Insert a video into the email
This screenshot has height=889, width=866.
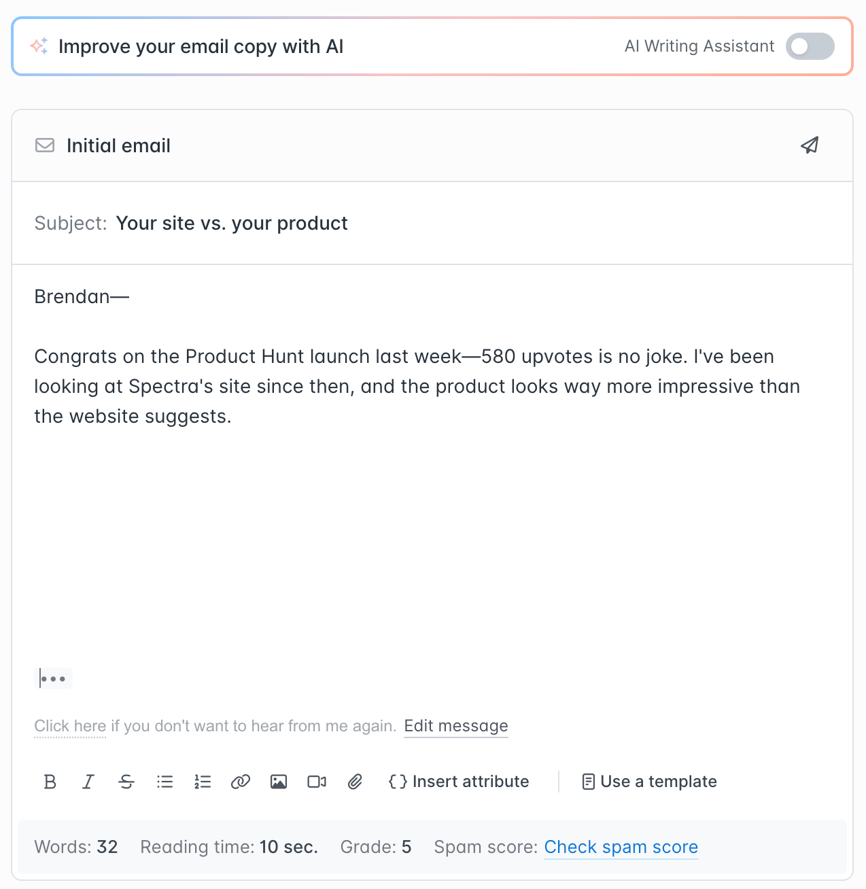317,782
